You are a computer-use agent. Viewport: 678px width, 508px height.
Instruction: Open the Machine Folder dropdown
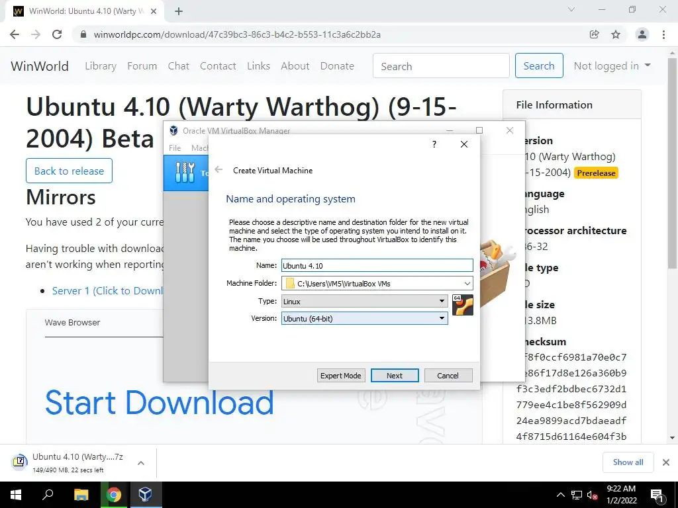[467, 284]
